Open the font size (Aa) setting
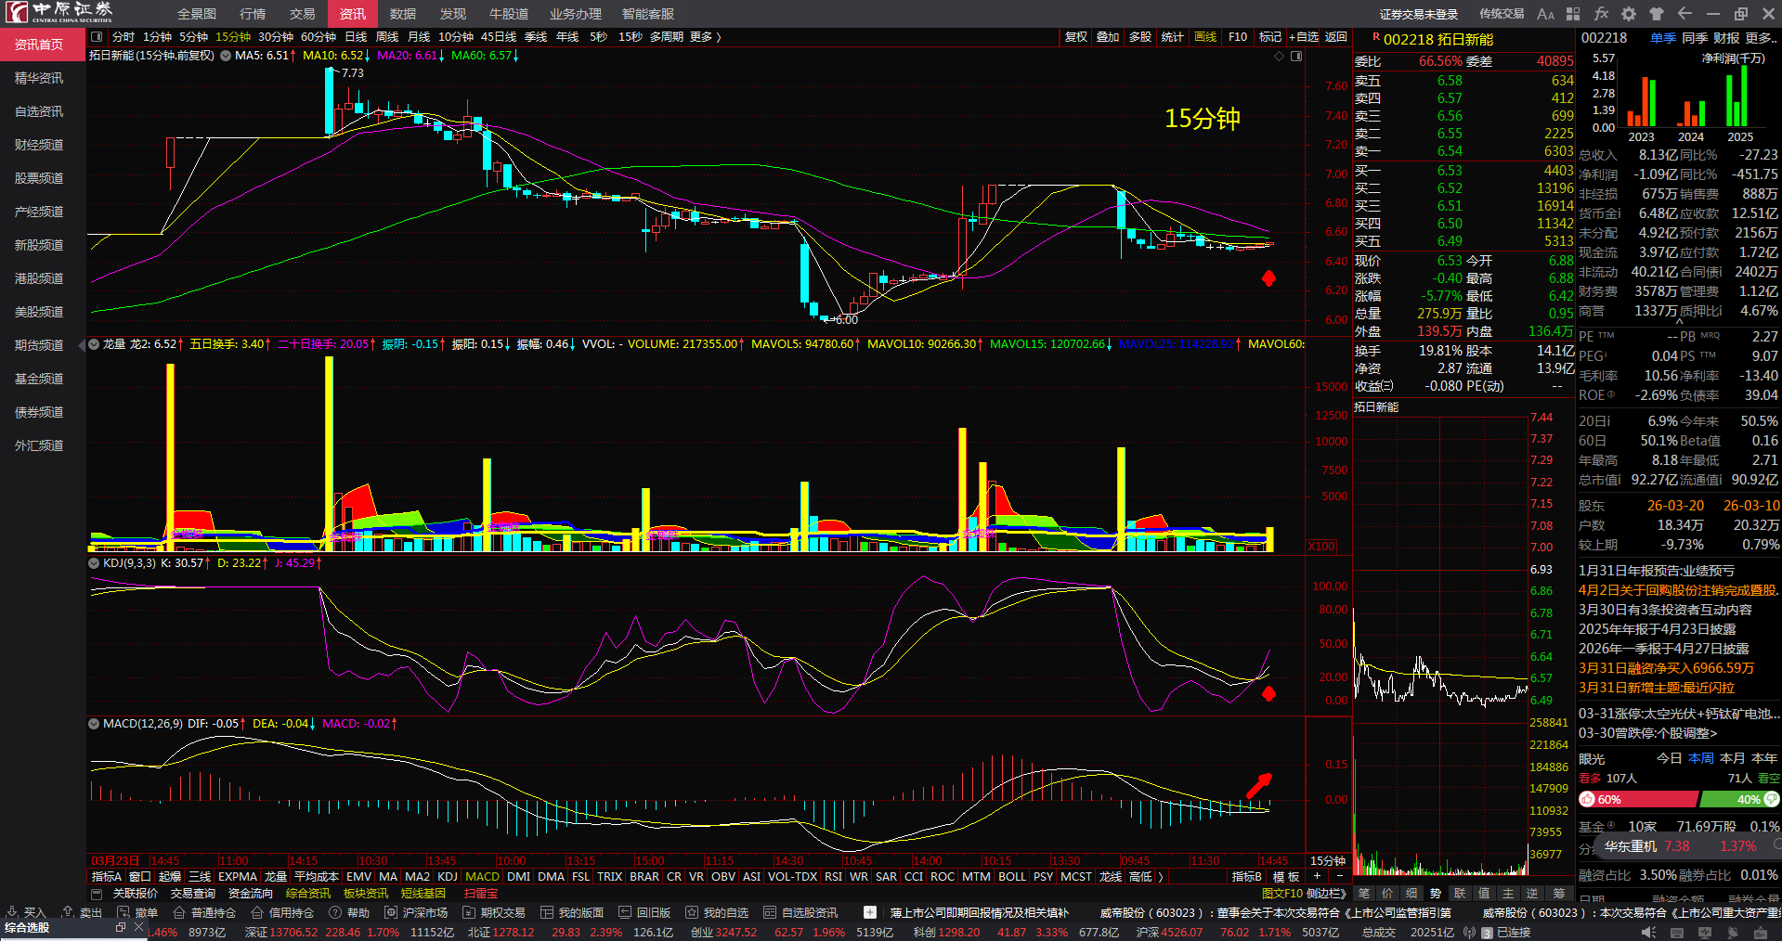The image size is (1782, 941). 1545,14
